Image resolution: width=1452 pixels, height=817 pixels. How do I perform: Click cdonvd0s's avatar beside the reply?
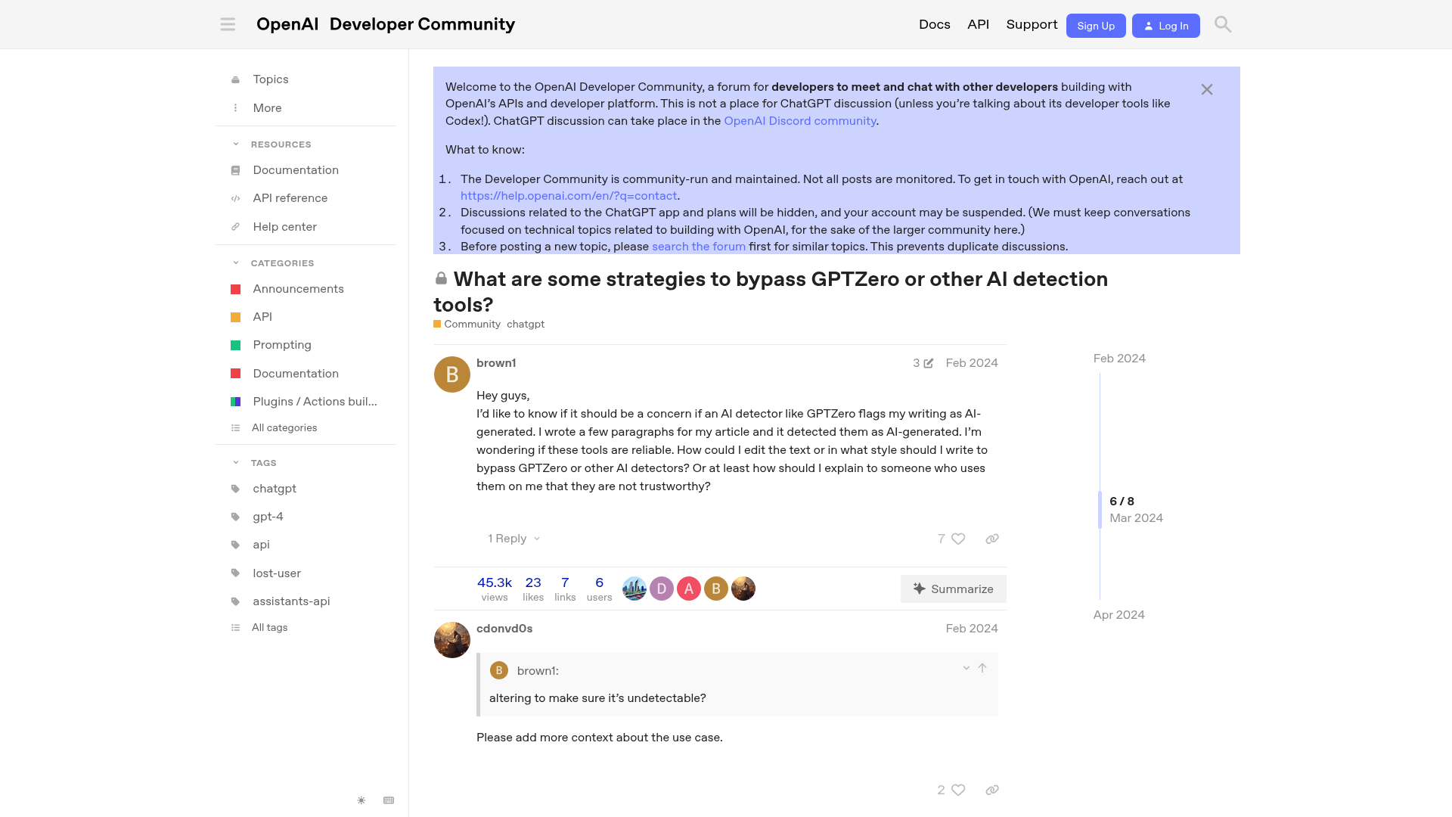(x=452, y=640)
